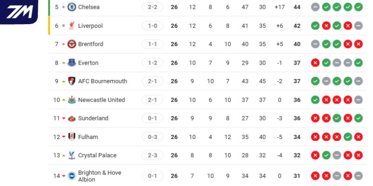This screenshot has height=186, width=373.
Task: Click Chelsea's first form icon (grey draw)
Action: tap(315, 7)
